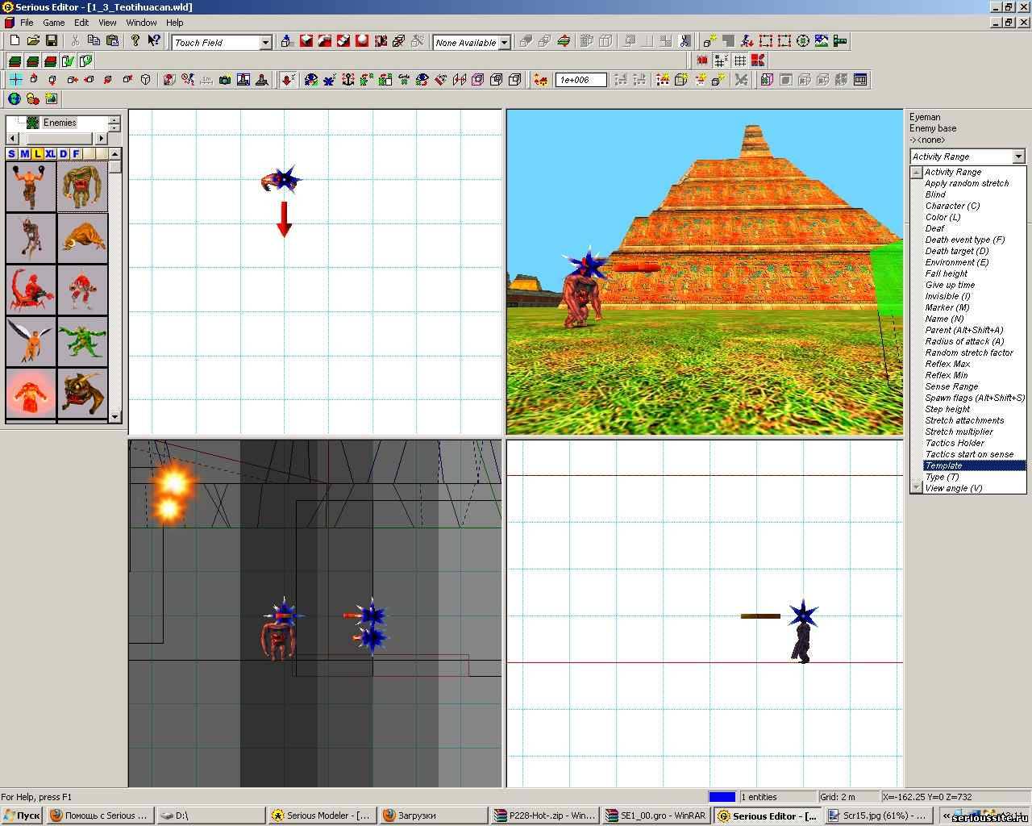Switch to Serious Modeler taskbar button

[322, 816]
